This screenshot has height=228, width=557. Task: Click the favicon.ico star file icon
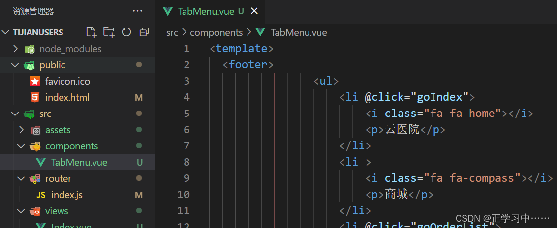point(35,81)
